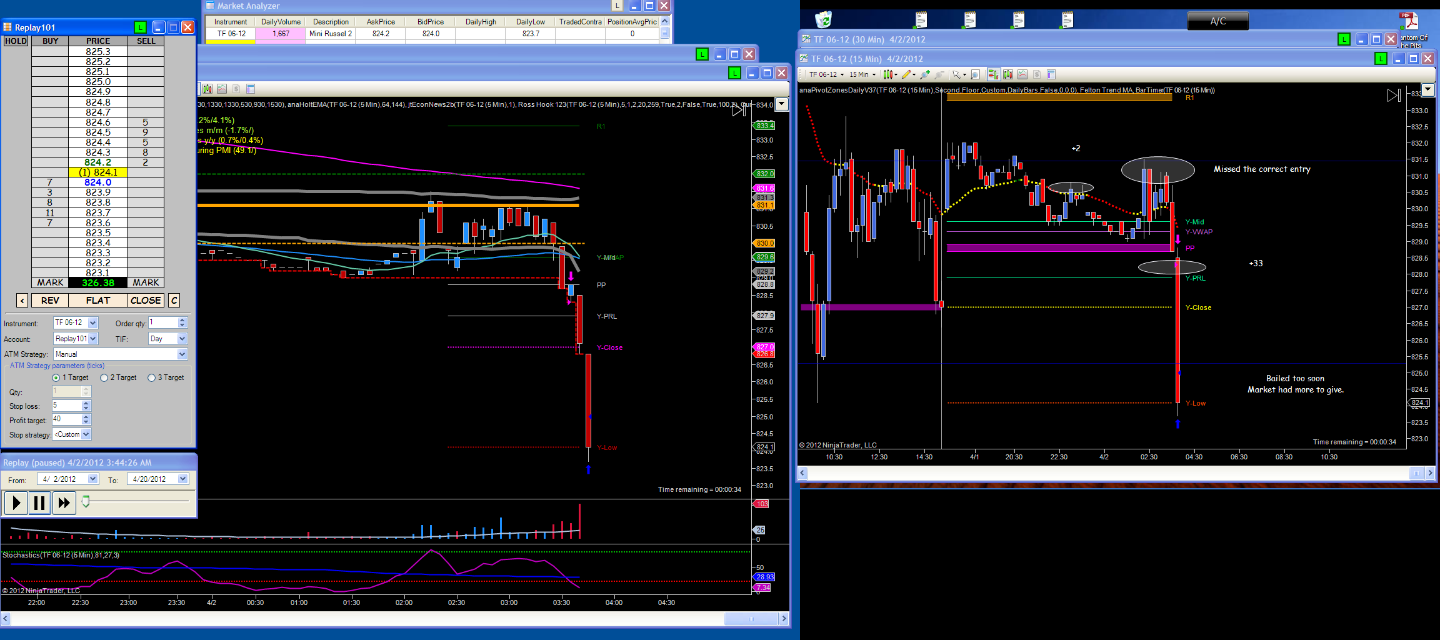Viewport: 1440px width, 640px height.
Task: Click the DailyHigh column header
Action: click(x=481, y=22)
